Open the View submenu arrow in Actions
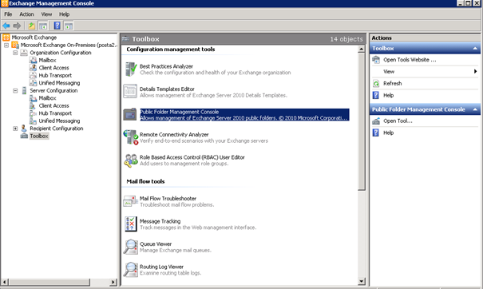Viewport: 483px width, 289px height. pyautogui.click(x=475, y=72)
